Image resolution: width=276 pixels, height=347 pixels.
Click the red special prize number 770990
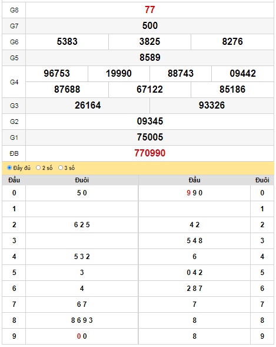click(150, 153)
